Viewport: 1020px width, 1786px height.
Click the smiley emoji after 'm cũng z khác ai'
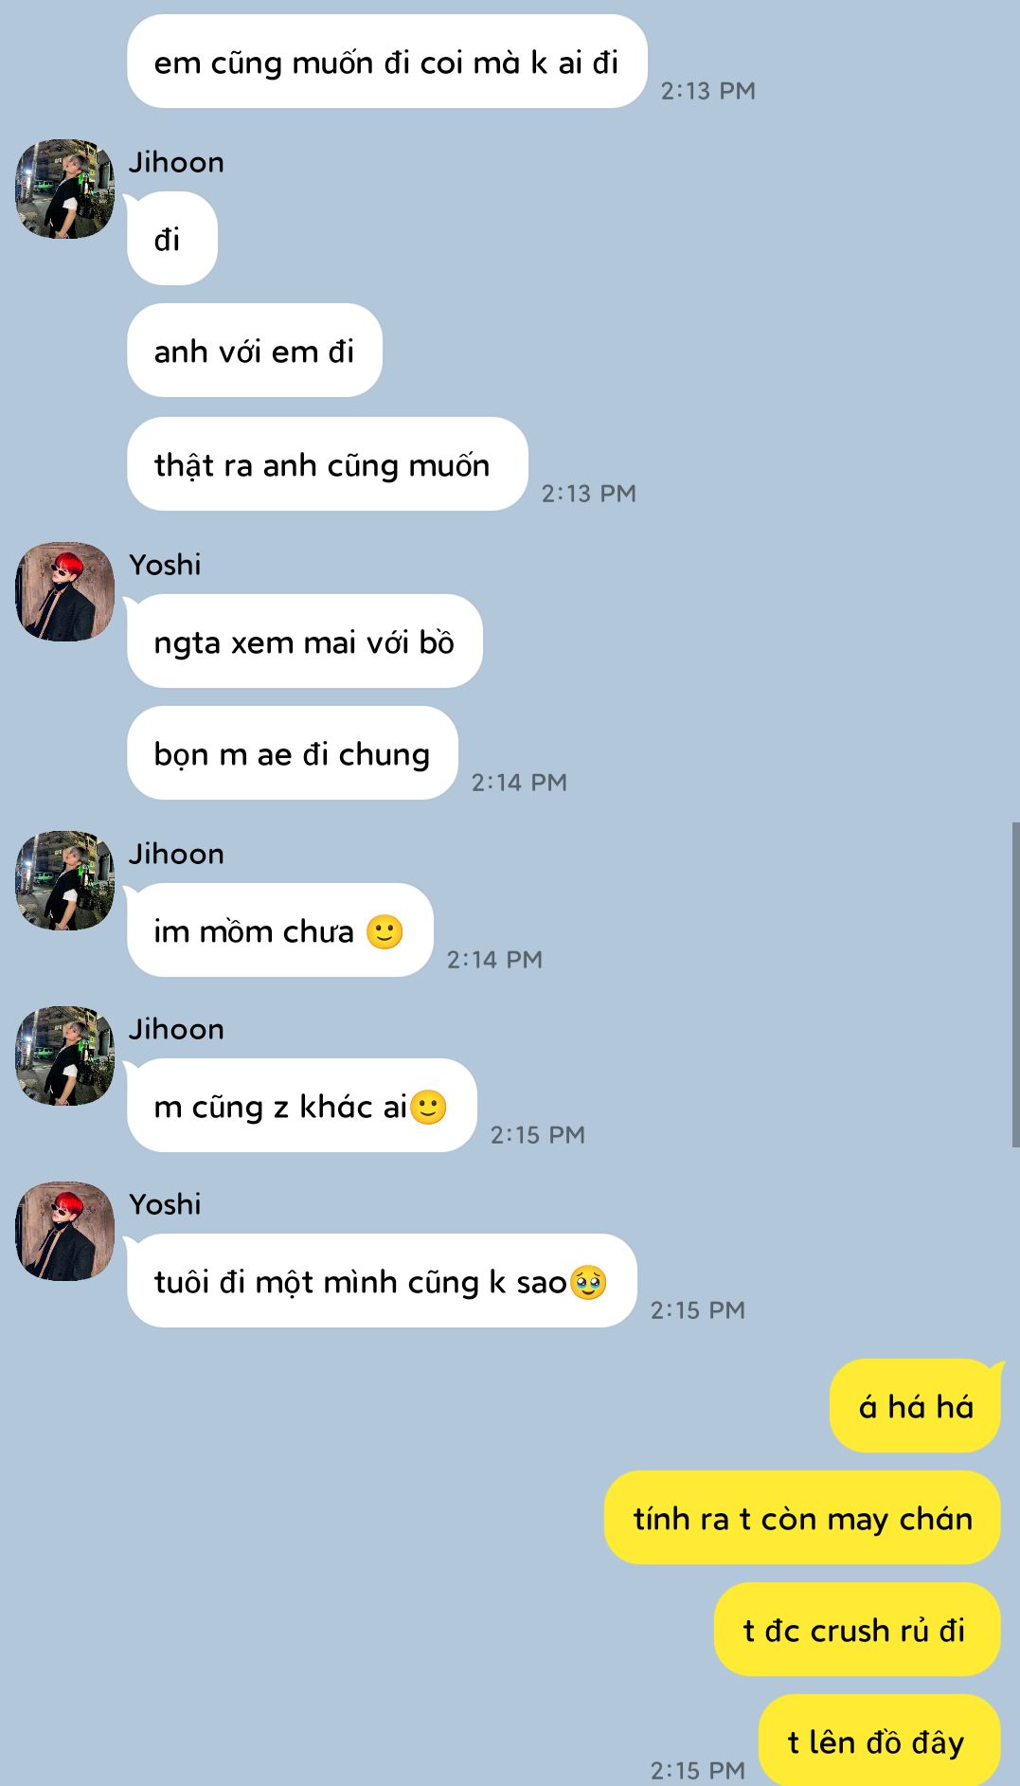coord(428,1107)
